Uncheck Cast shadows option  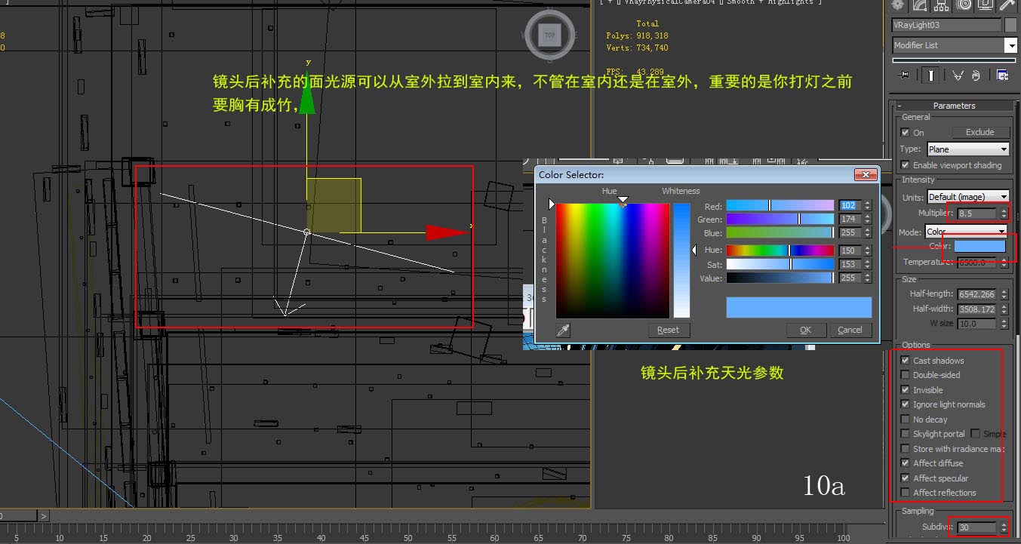(x=905, y=361)
